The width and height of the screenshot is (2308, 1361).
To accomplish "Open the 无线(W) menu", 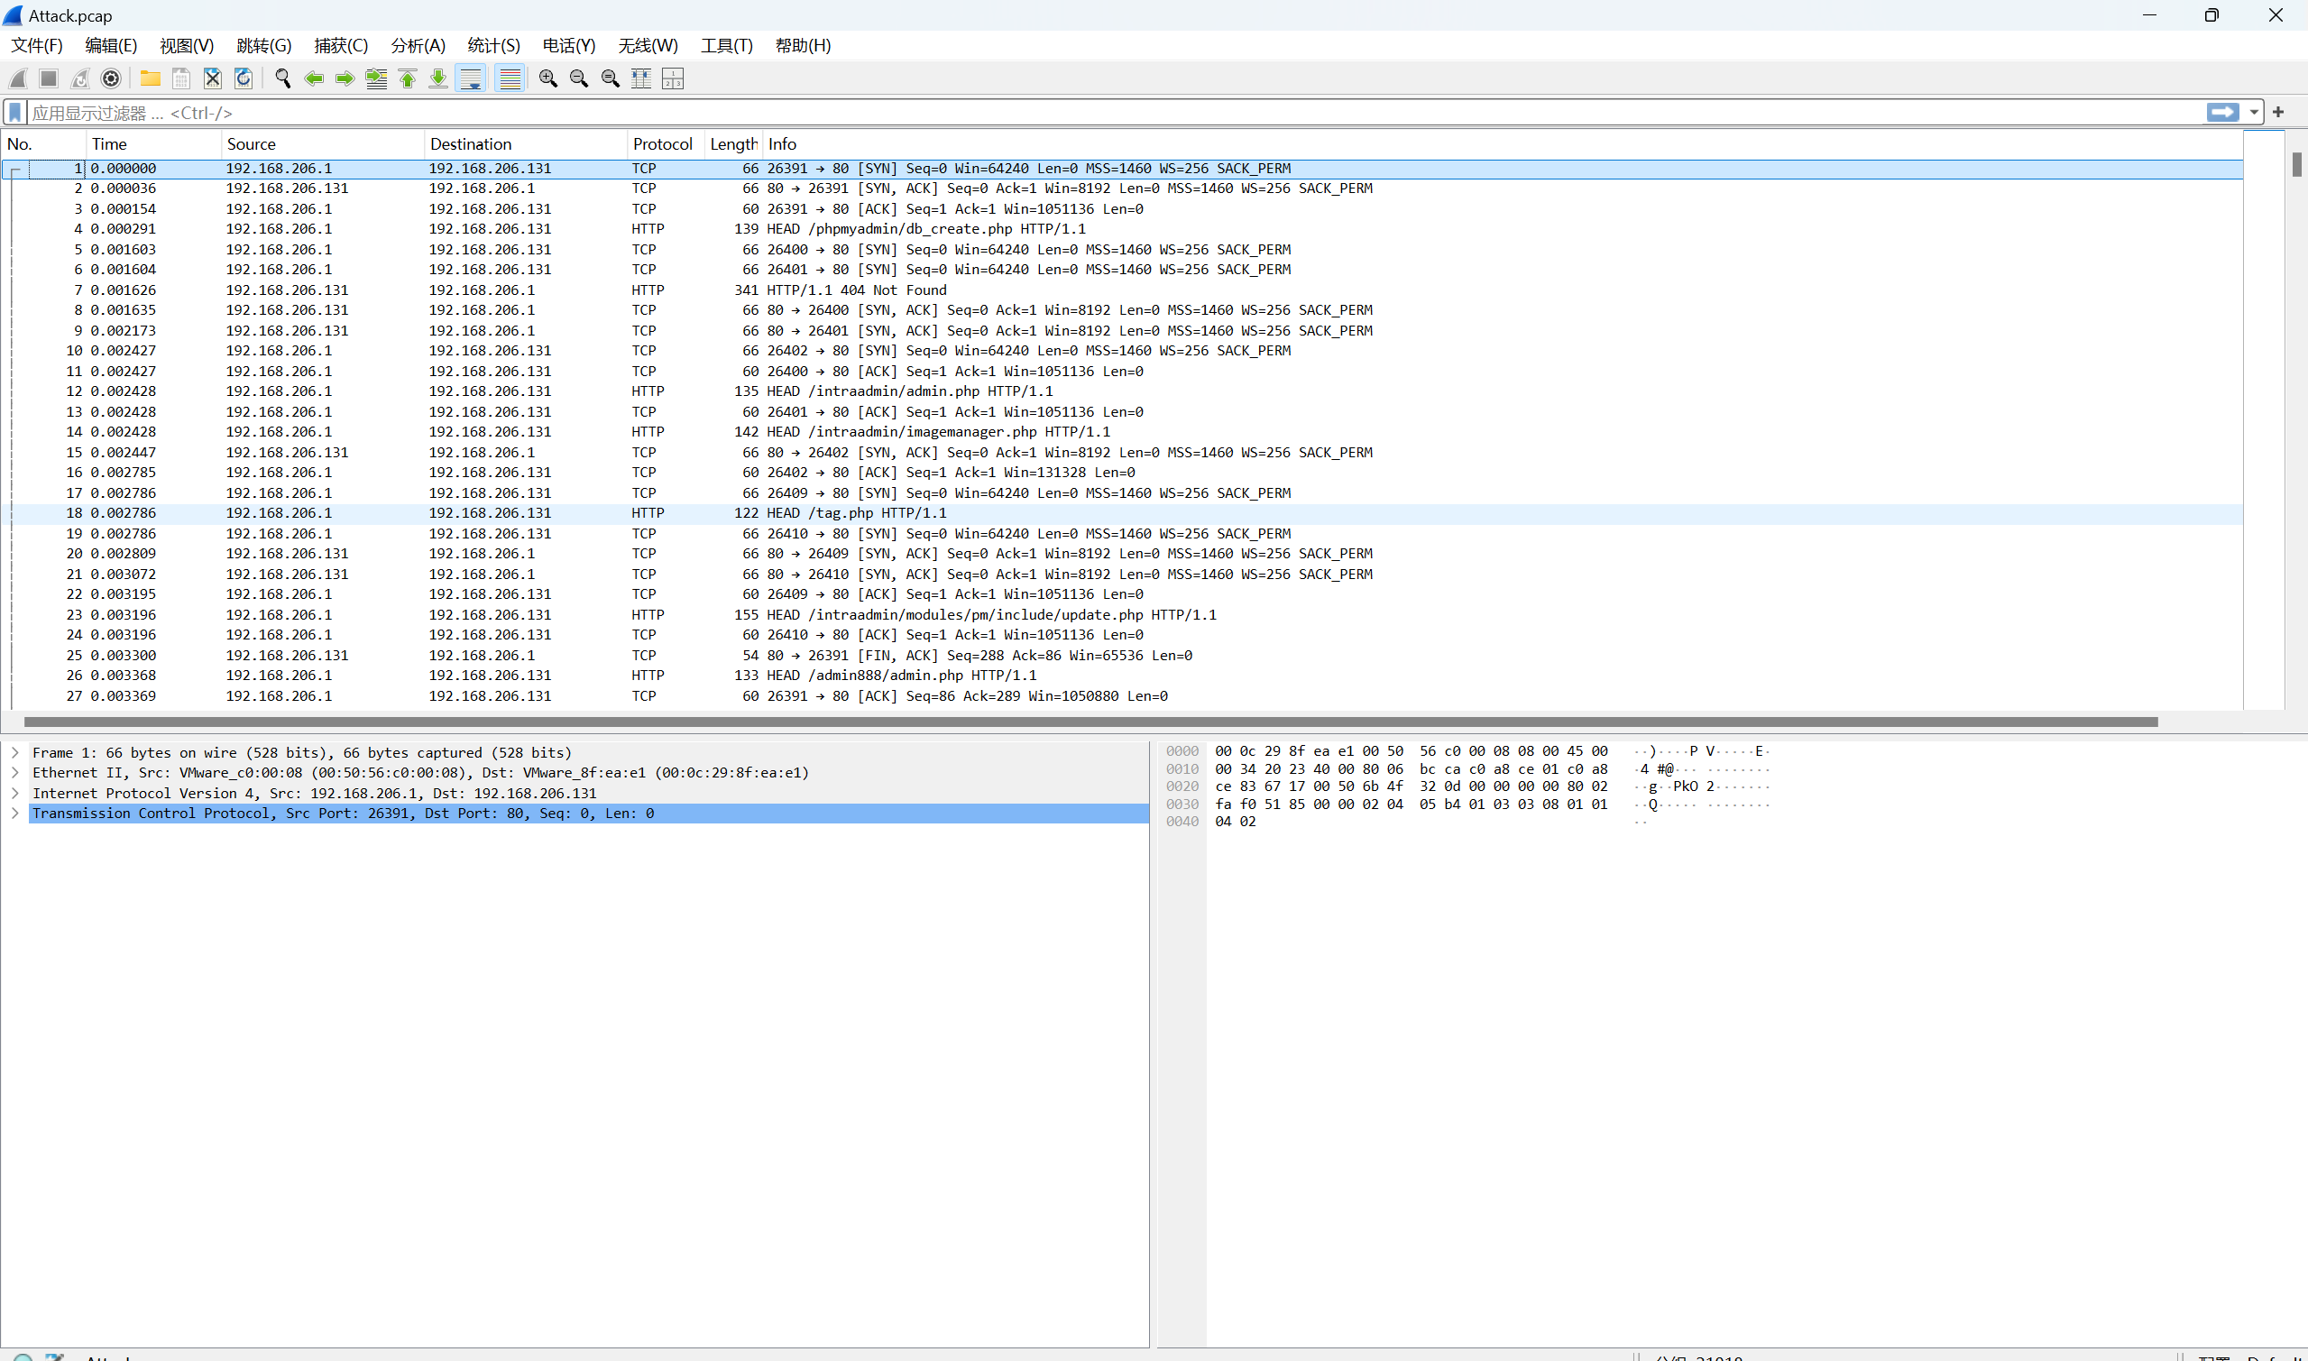I will tap(648, 46).
